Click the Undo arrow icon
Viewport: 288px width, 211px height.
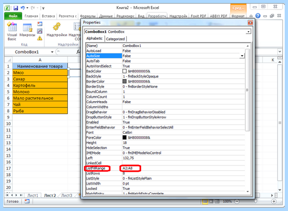(x=23, y=8)
